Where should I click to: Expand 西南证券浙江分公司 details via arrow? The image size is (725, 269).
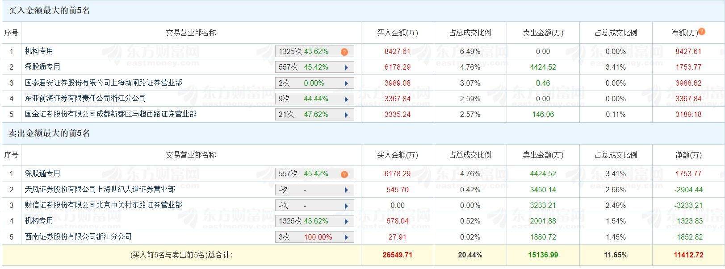click(346, 237)
